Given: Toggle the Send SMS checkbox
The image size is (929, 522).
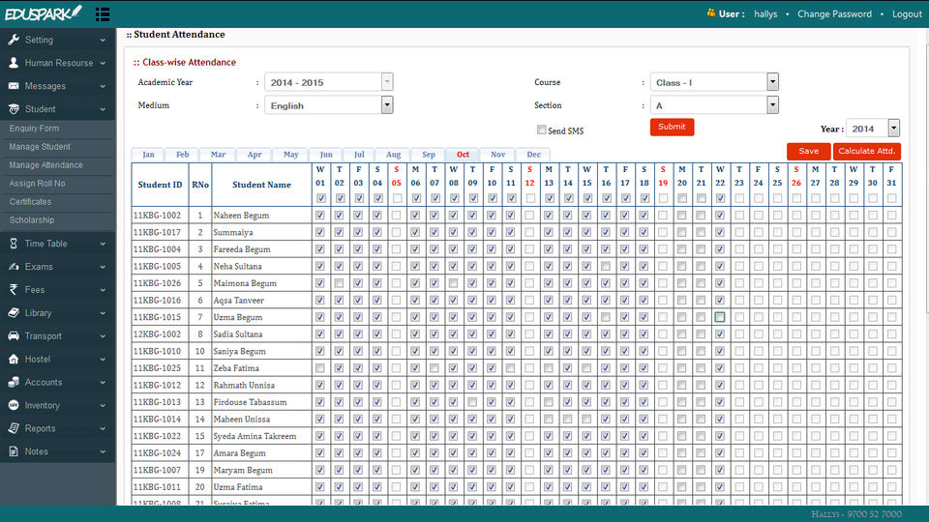Looking at the screenshot, I should 542,130.
